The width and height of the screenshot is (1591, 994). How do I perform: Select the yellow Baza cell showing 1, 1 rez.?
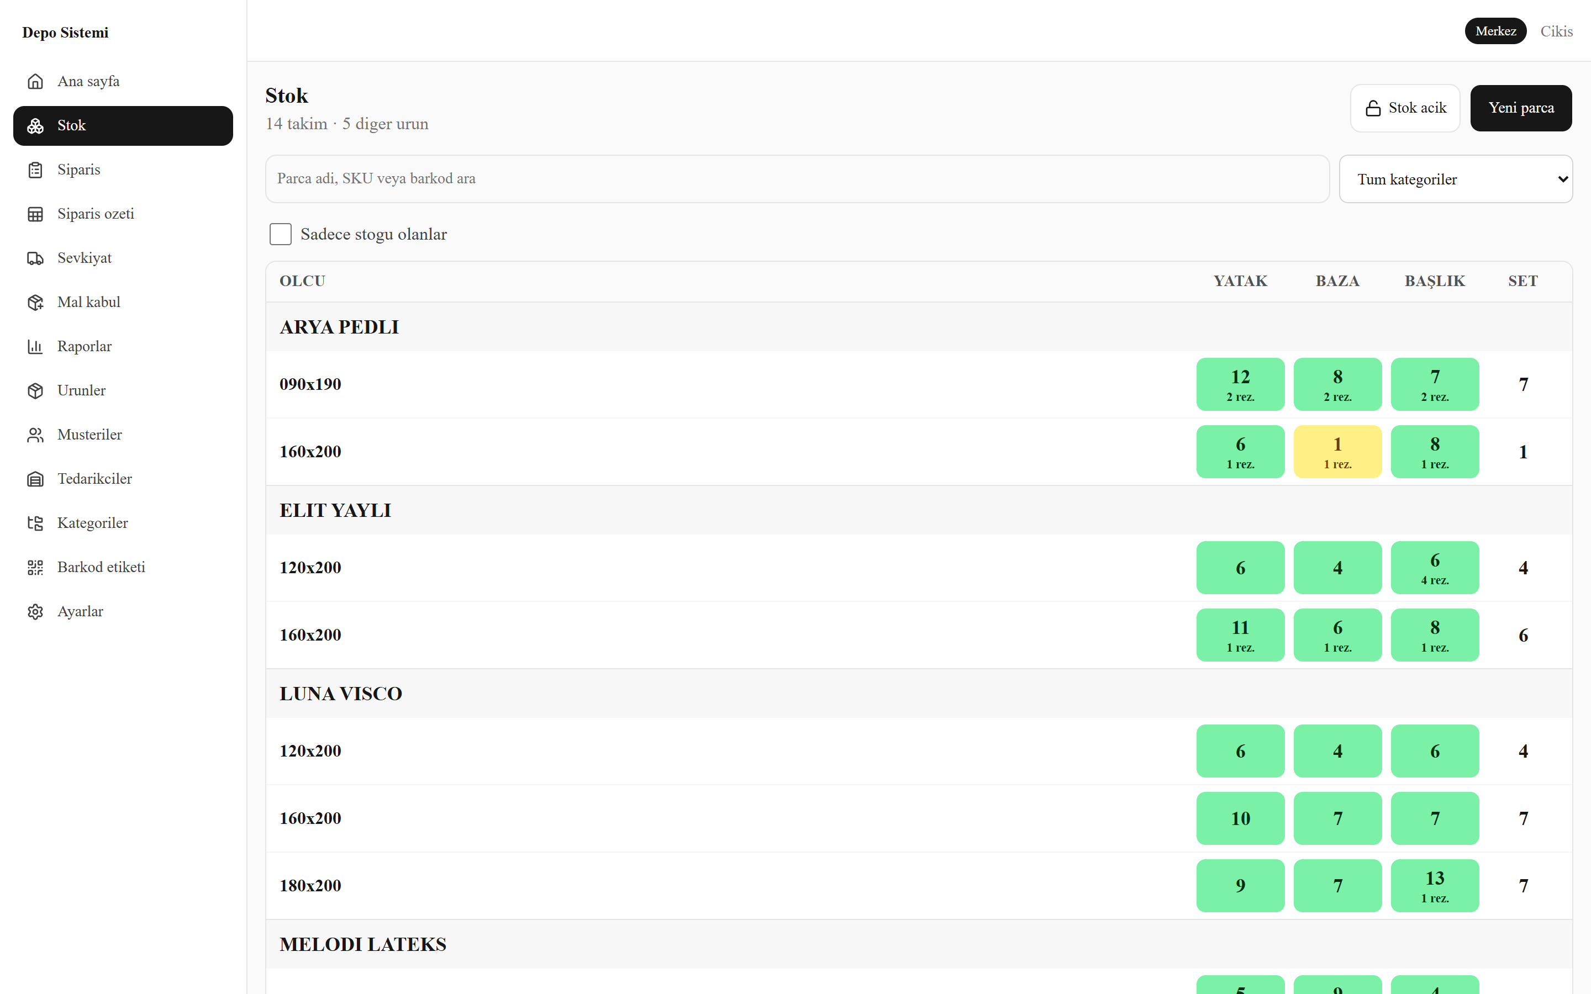[1337, 452]
